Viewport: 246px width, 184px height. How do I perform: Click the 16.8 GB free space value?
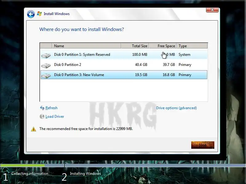[169, 75]
